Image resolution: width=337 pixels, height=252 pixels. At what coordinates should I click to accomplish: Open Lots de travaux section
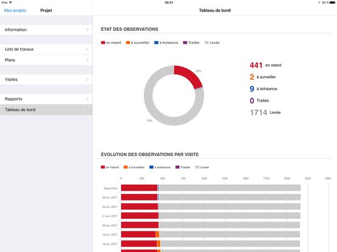pyautogui.click(x=46, y=49)
